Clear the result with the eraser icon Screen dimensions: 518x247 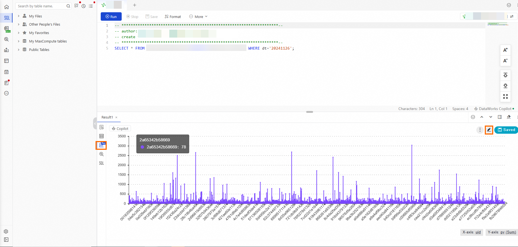point(508,117)
